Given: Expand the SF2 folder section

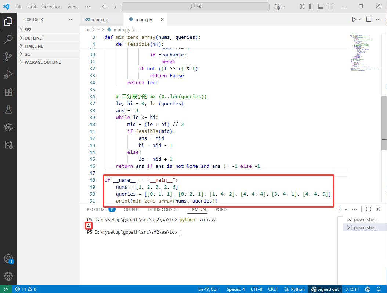Looking at the screenshot, I should [48, 30].
